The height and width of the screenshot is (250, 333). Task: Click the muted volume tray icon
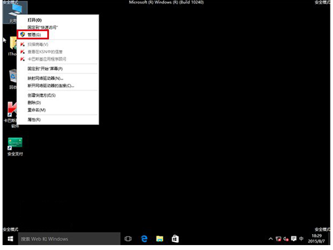point(286,239)
